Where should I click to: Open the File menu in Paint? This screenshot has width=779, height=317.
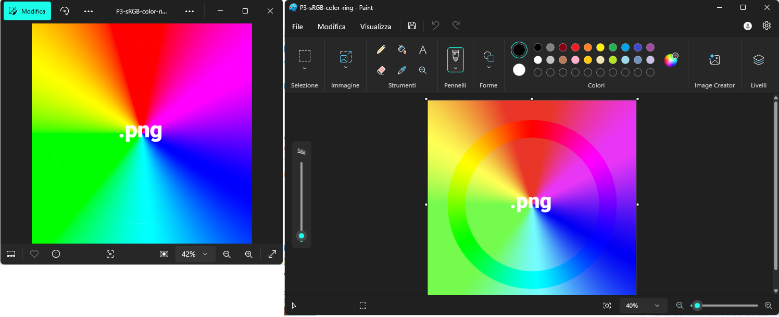(297, 27)
